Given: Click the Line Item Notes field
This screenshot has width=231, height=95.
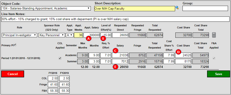Looking at the screenshot, I should pos(115,19).
